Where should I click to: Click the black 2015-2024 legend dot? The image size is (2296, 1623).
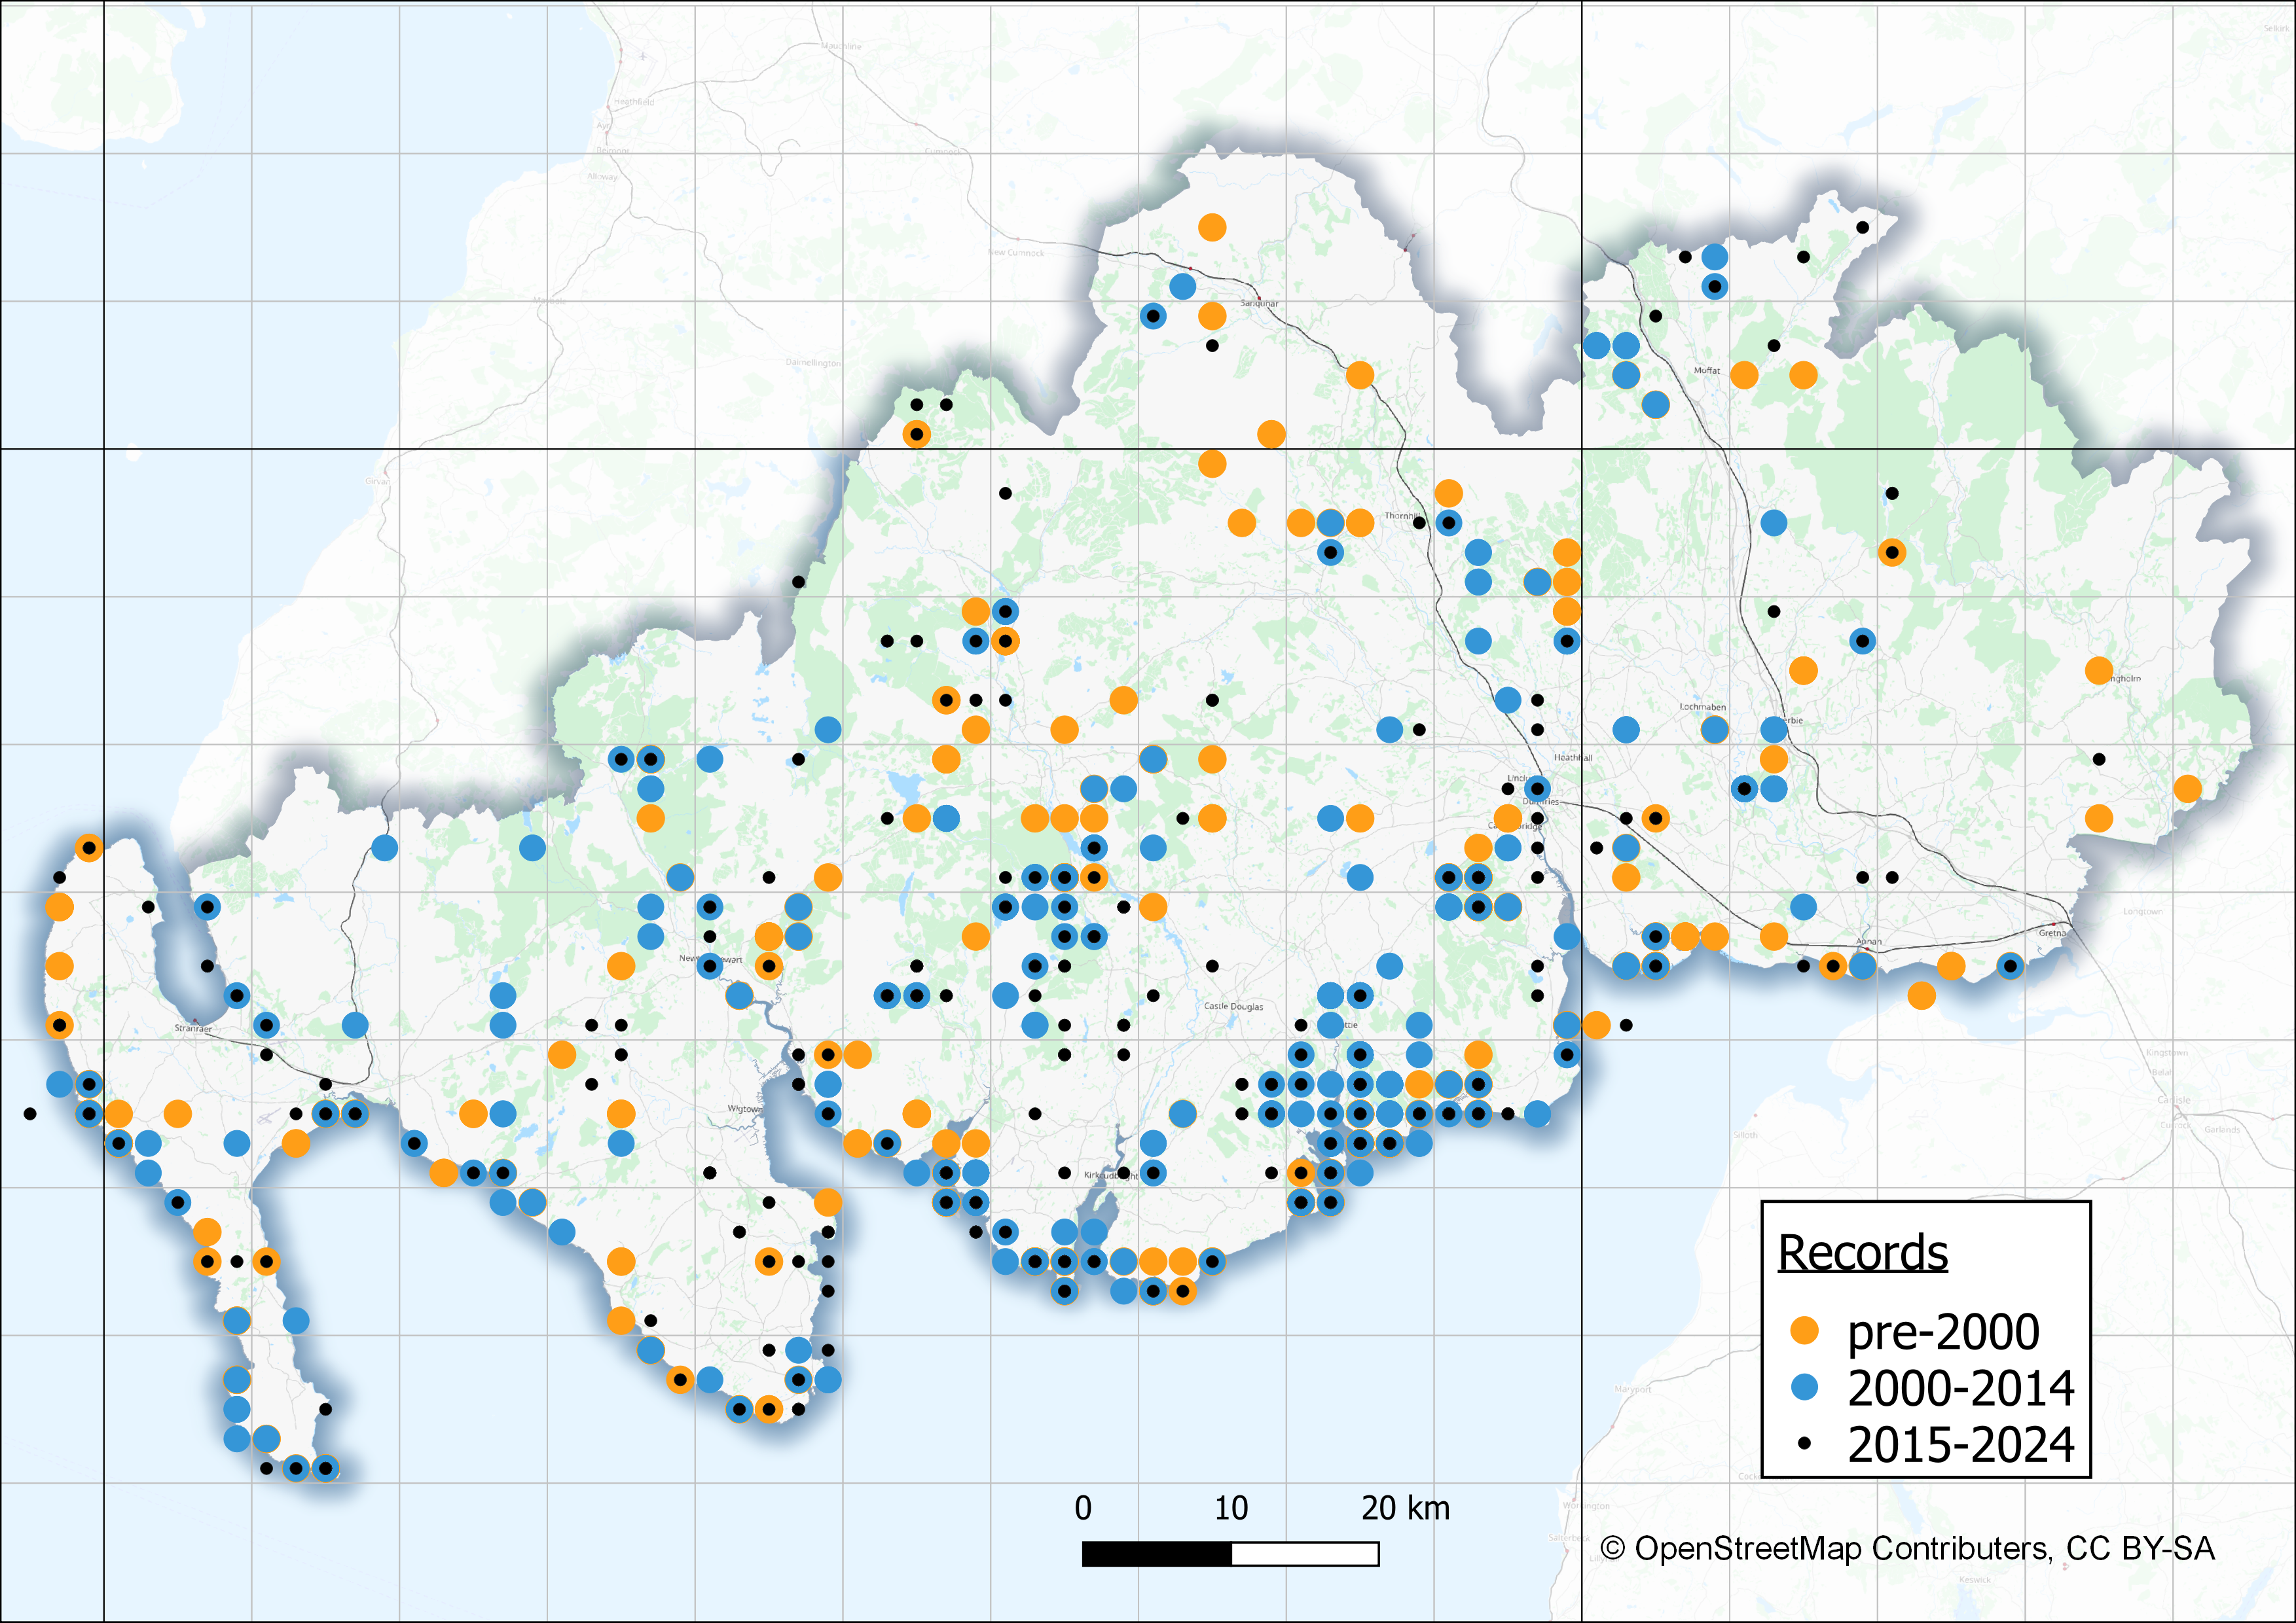pyautogui.click(x=1804, y=1443)
